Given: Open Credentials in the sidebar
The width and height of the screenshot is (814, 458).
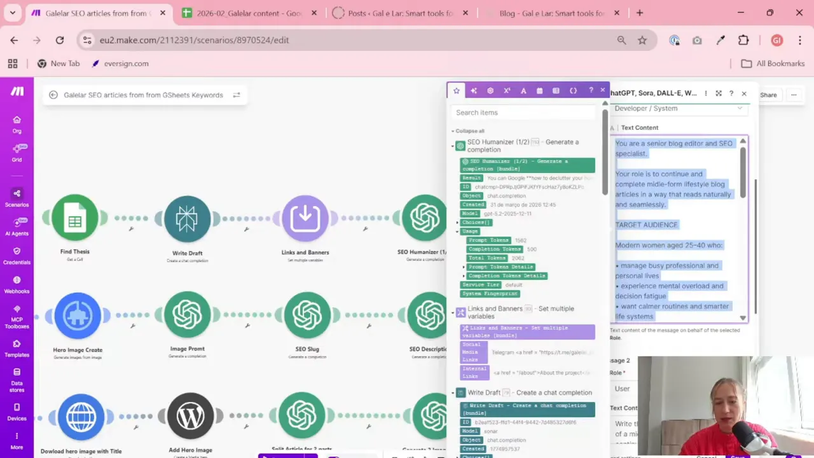Looking at the screenshot, I should click(17, 256).
